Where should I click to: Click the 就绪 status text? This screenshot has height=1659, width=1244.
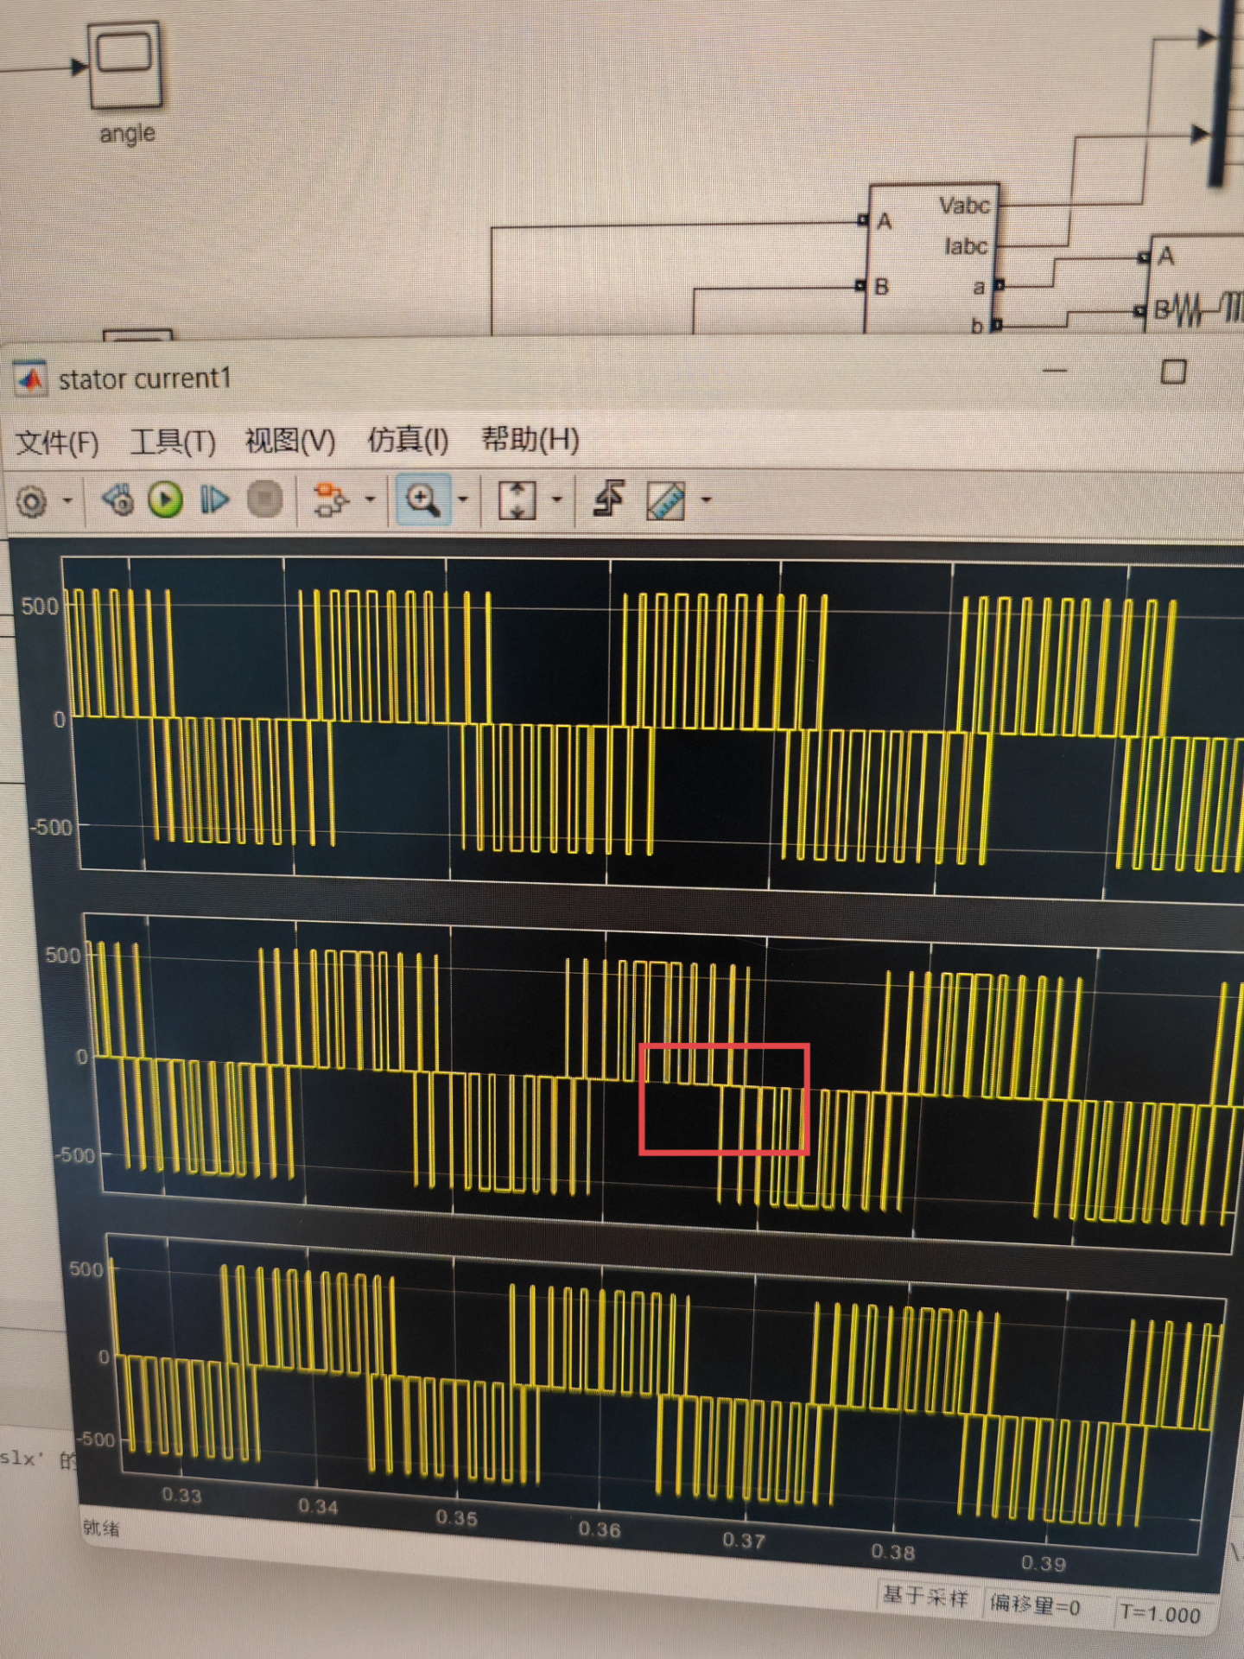[x=102, y=1528]
